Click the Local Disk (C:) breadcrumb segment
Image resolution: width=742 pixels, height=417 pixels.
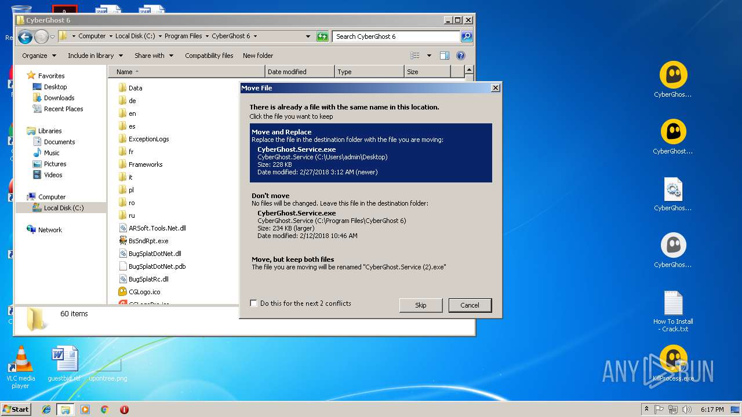(135, 36)
